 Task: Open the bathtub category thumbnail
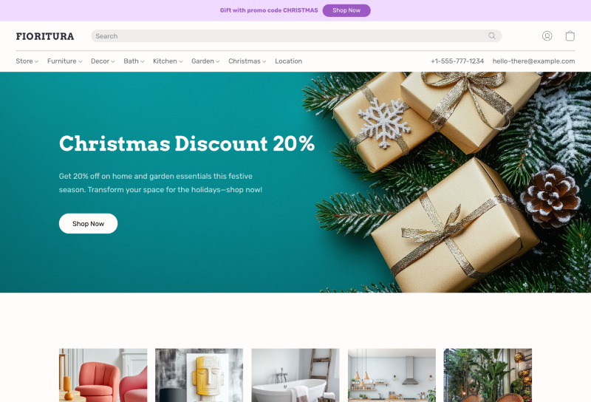(x=295, y=375)
